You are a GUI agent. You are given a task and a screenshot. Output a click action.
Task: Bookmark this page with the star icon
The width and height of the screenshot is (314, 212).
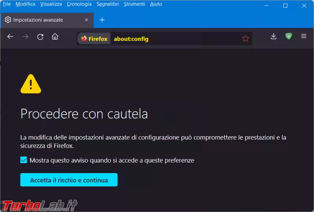point(245,38)
